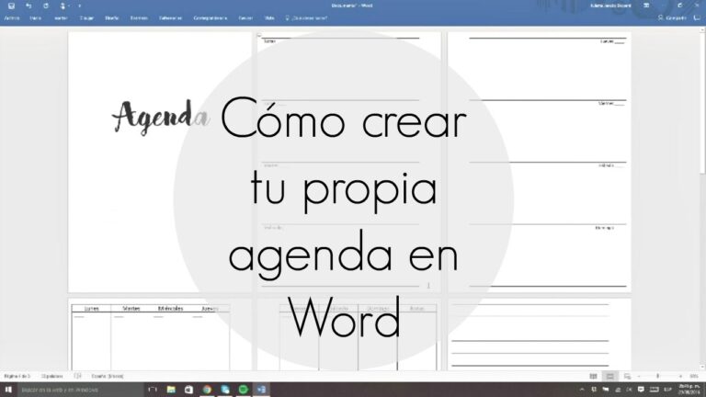The image size is (706, 397).
Task: Open the proofing check icon in status bar
Action: (x=77, y=376)
